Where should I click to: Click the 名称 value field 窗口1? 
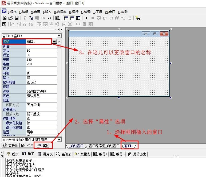tap(39, 42)
